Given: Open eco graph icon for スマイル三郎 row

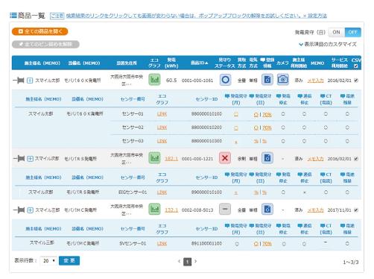Looking at the screenshot, I should 154,210.
